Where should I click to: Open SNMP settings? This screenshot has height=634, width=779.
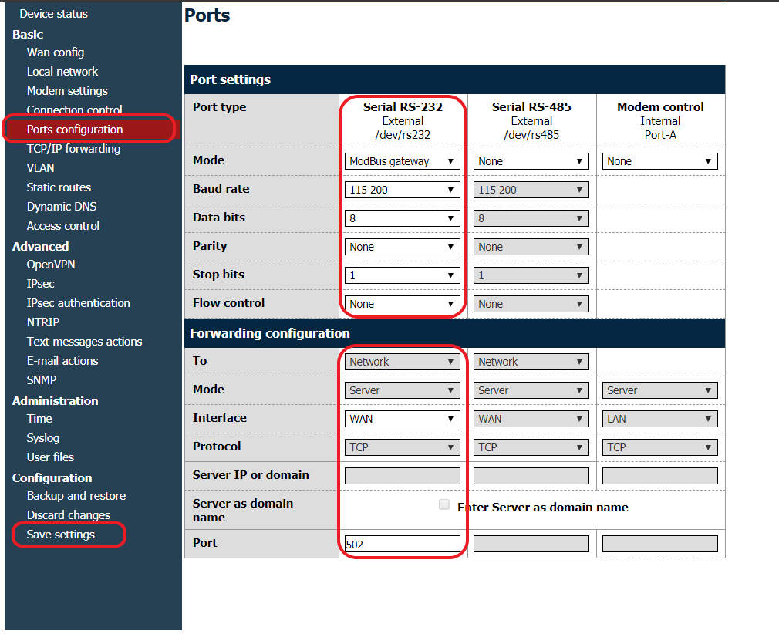[x=41, y=380]
